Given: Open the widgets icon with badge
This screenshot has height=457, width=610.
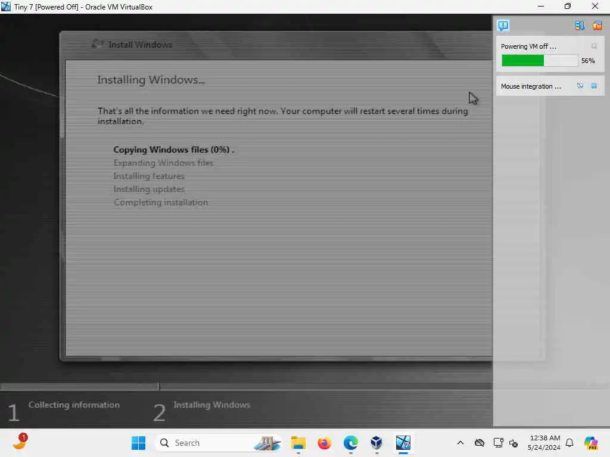Looking at the screenshot, I should point(20,442).
